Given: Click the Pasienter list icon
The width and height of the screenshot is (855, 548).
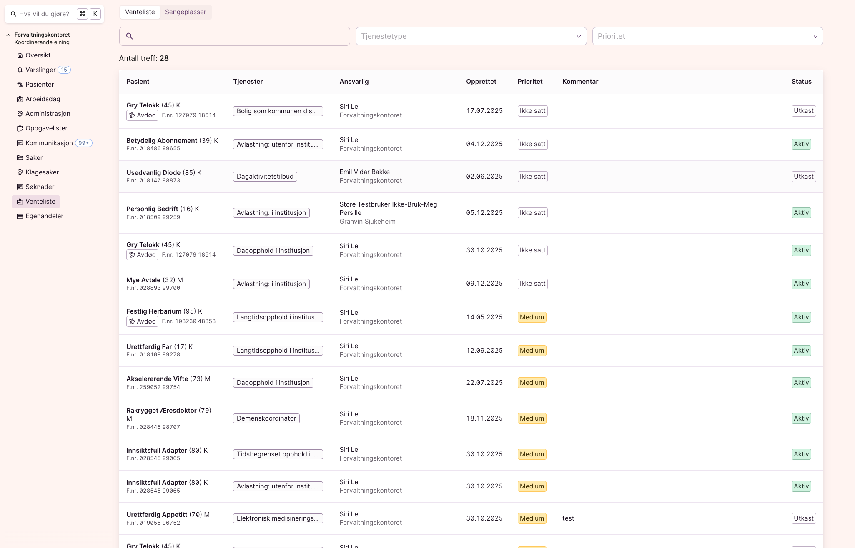Looking at the screenshot, I should coord(20,85).
